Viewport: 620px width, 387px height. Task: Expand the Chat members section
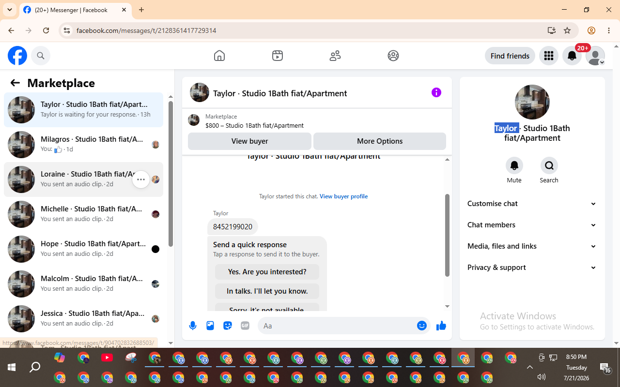tap(532, 225)
